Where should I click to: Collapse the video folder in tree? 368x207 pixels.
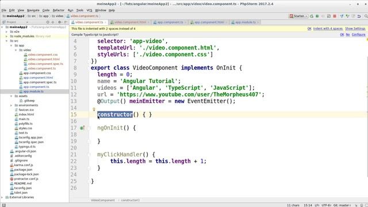click(16, 50)
